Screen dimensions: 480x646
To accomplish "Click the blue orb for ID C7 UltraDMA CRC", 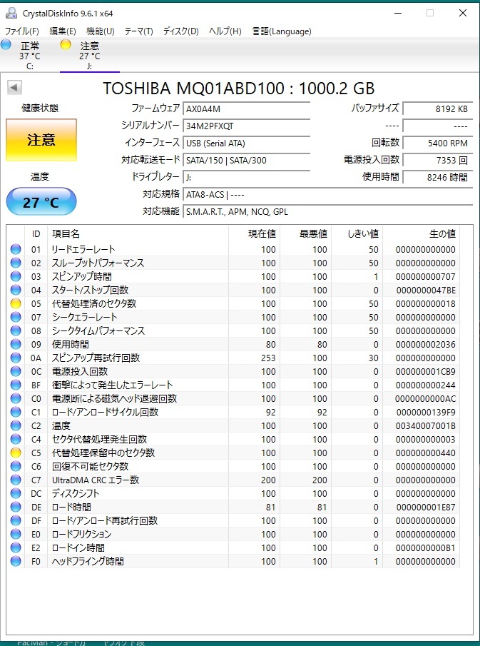I will (16, 480).
